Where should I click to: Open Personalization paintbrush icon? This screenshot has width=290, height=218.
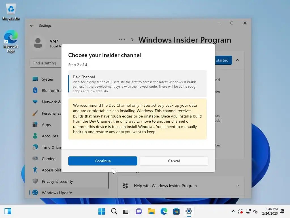(x=35, y=113)
